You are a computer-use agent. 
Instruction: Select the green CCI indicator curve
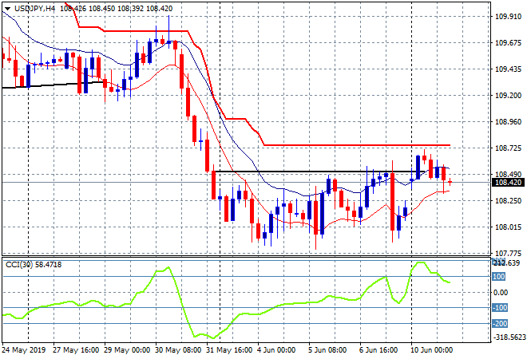tap(226, 300)
